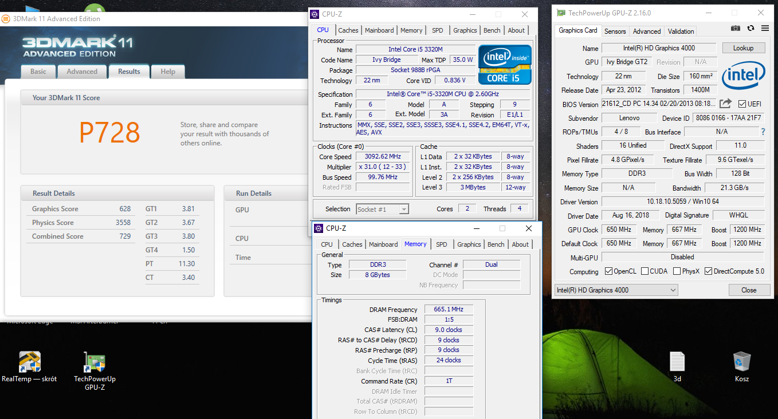Open the Validation tab in GPU-Z
Image resolution: width=778 pixels, height=419 pixels.
pos(681,31)
